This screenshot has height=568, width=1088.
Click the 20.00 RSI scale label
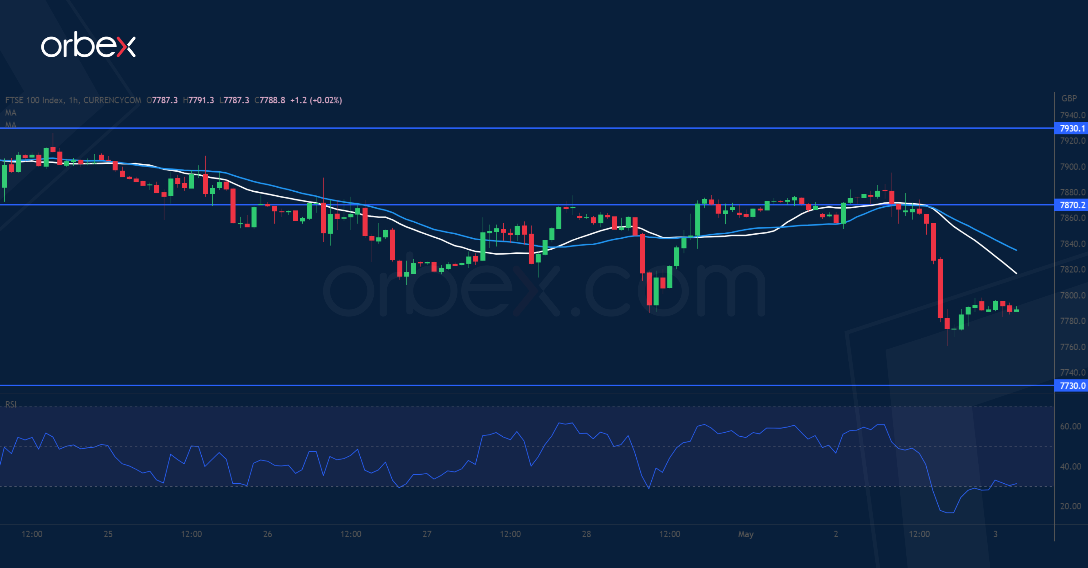pyautogui.click(x=1070, y=506)
